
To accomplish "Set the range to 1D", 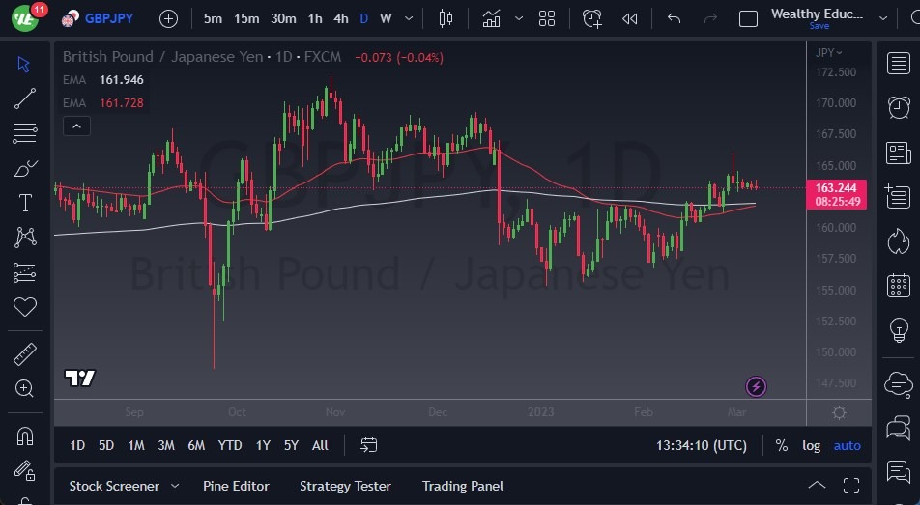I will pos(77,446).
